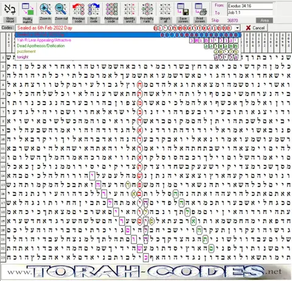Go to Previous code icon

(78, 9)
